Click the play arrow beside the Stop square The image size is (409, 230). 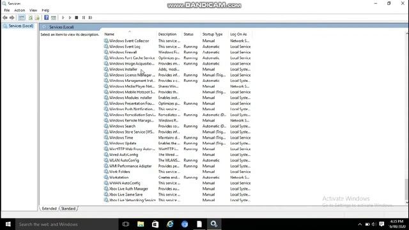tap(70, 17)
